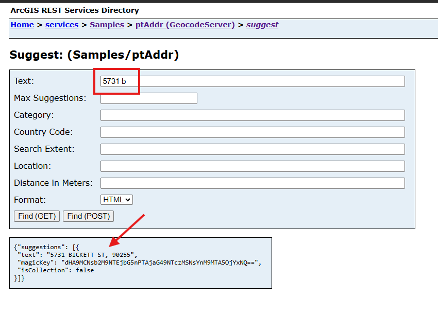Screen dimensions: 438x315
Task: Submit using the Find (POST) button
Action: click(88, 216)
